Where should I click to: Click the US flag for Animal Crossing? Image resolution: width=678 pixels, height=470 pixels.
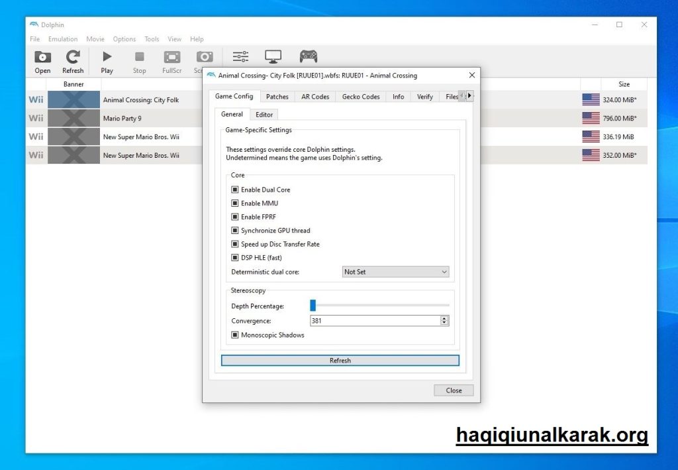pyautogui.click(x=591, y=99)
